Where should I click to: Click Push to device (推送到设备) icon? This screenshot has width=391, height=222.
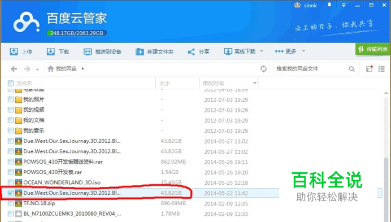(88, 51)
